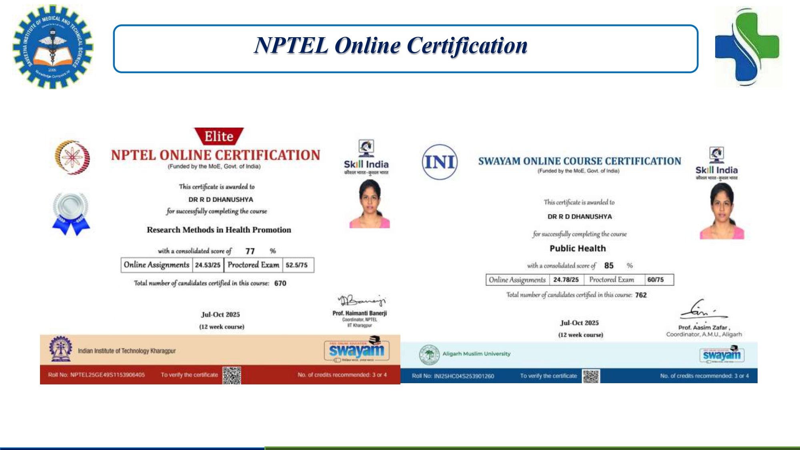Click Roll No INI25HC04S253901260
The image size is (800, 450).
(x=453, y=376)
